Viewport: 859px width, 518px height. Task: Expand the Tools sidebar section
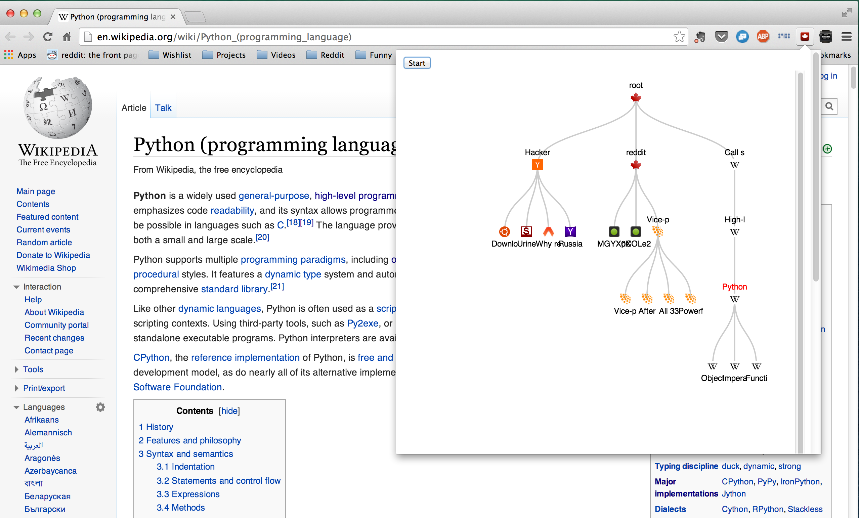click(16, 370)
